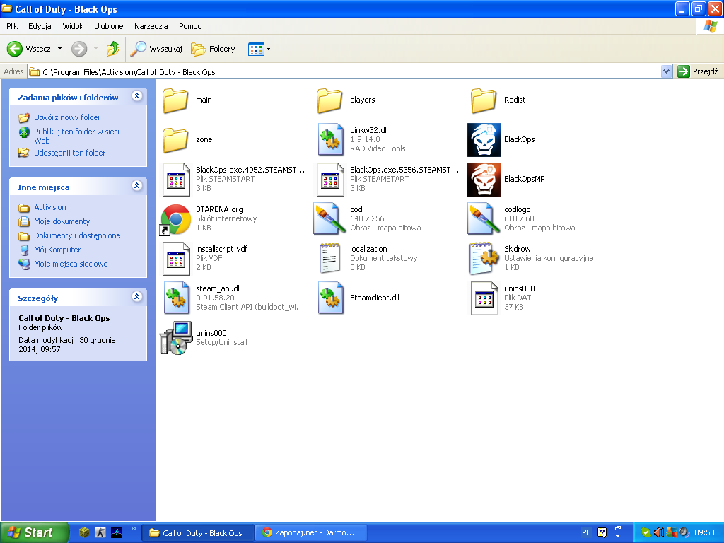This screenshot has height=543, width=724.
Task: Select the cod bitmap image icon
Action: pos(329,219)
